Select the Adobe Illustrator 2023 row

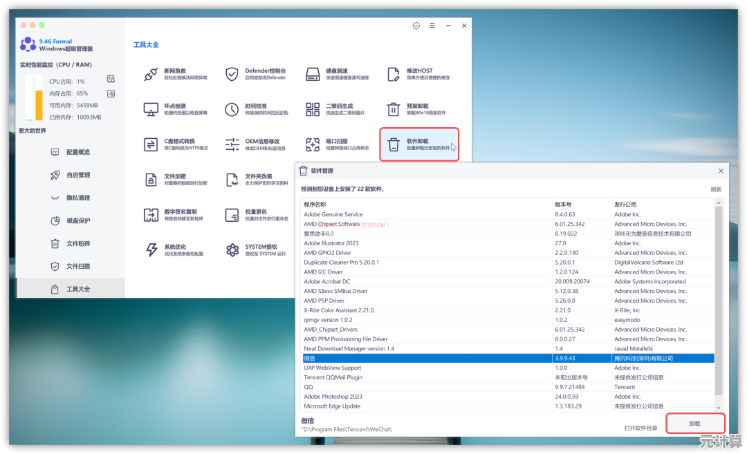(x=508, y=243)
